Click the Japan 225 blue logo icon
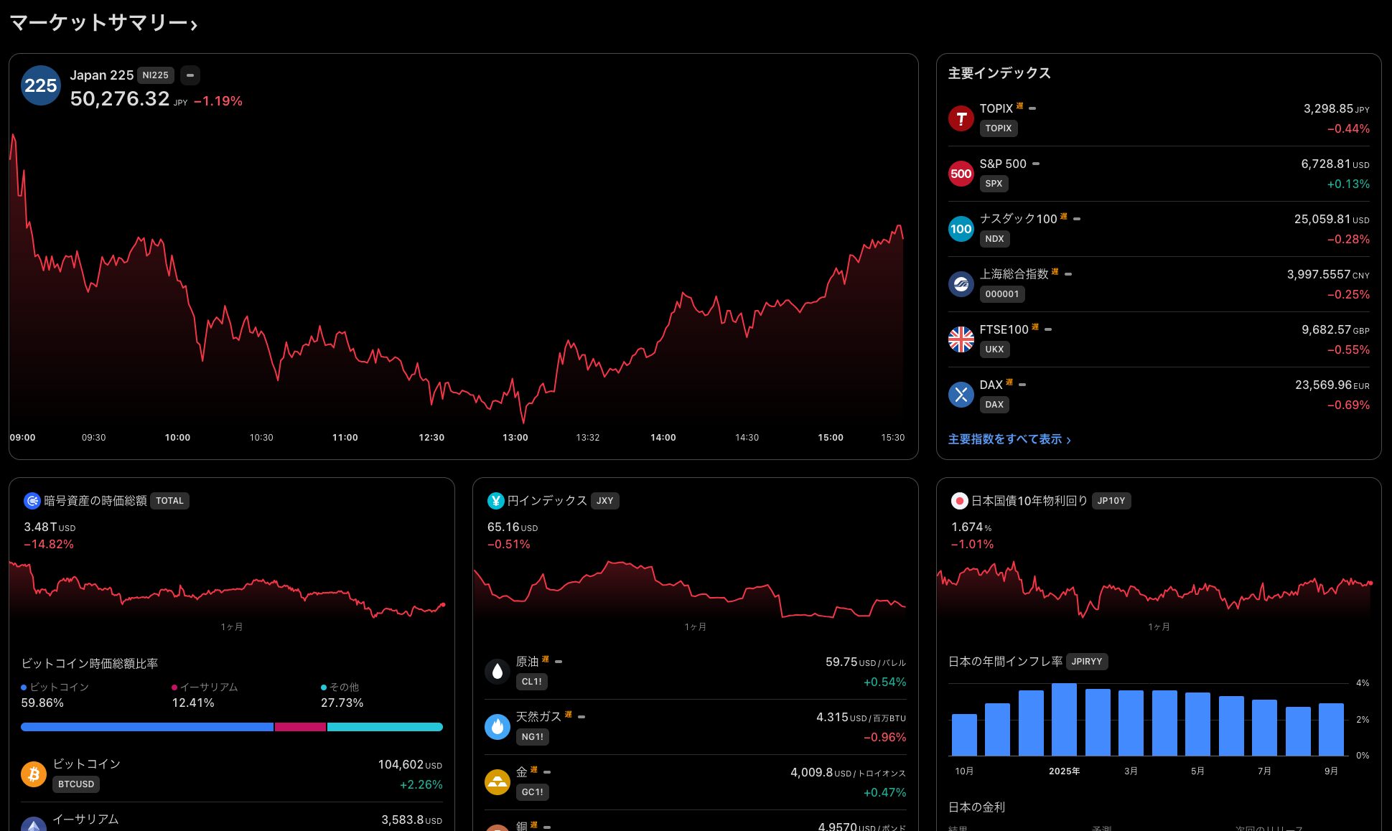This screenshot has width=1392, height=831. tap(41, 85)
